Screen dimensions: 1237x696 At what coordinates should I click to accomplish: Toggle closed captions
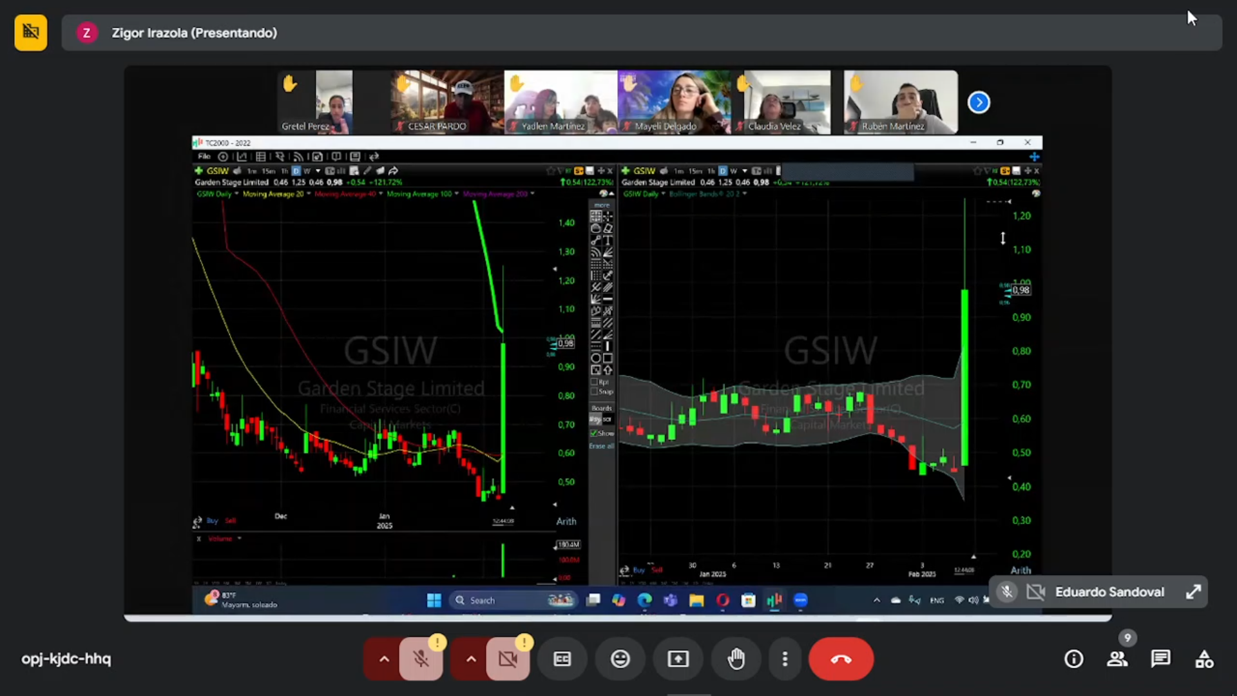point(562,659)
